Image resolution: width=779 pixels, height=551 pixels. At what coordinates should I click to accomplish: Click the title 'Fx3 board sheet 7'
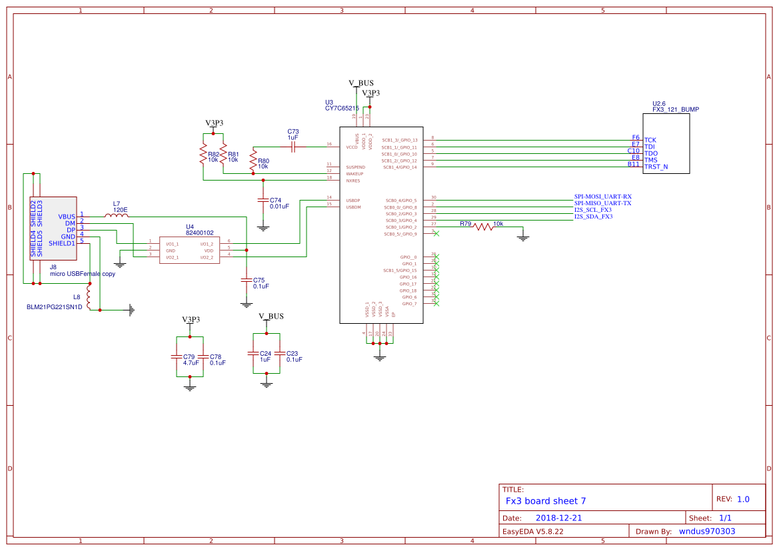546,501
